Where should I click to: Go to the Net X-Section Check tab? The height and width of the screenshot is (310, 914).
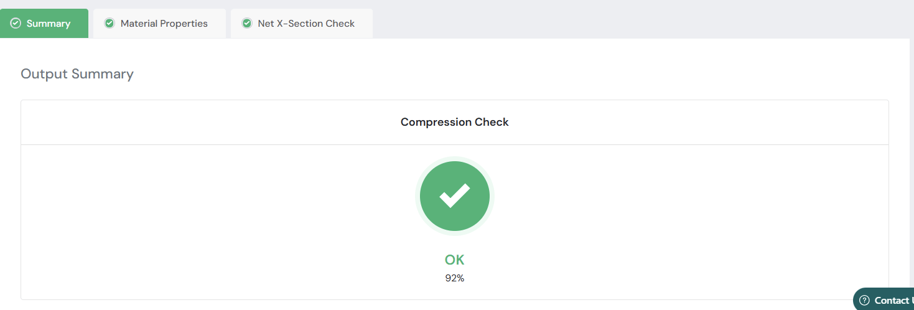tap(306, 24)
